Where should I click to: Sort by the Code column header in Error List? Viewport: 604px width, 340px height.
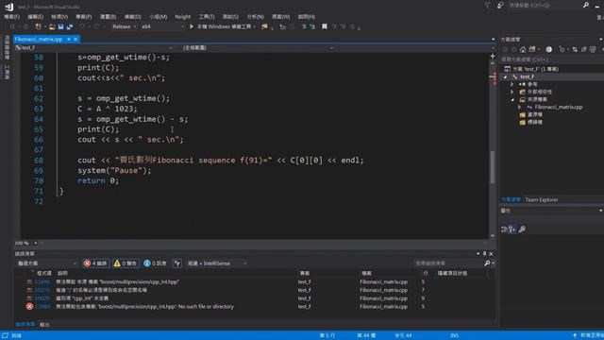click(x=44, y=273)
